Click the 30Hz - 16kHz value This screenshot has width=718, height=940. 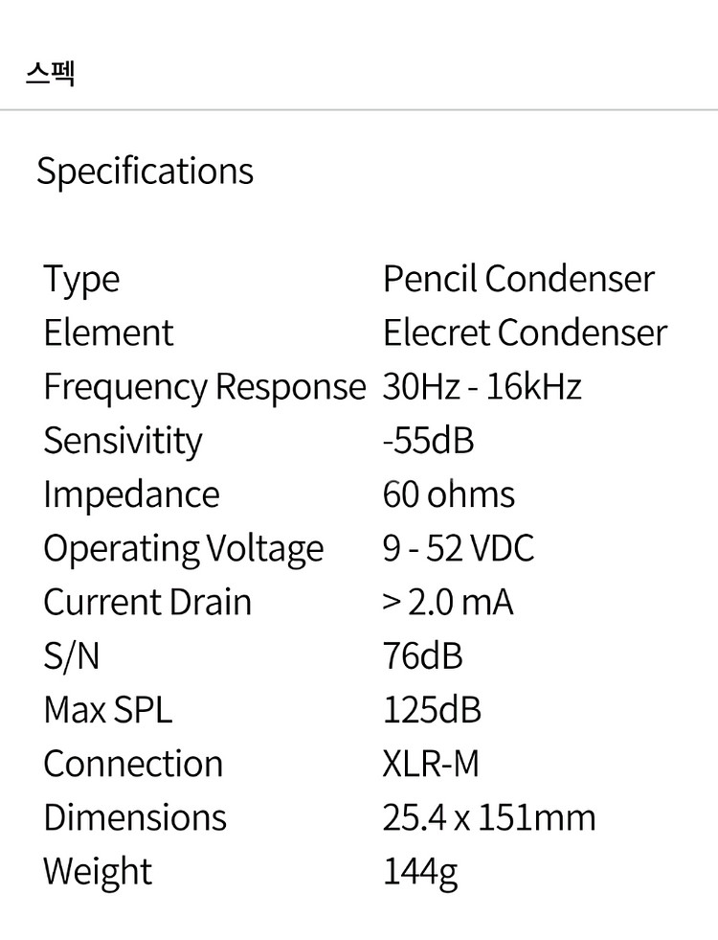(482, 387)
